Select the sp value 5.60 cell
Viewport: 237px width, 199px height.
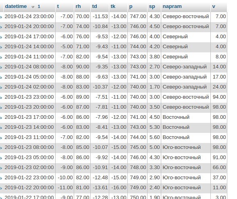pyautogui.click(x=154, y=137)
